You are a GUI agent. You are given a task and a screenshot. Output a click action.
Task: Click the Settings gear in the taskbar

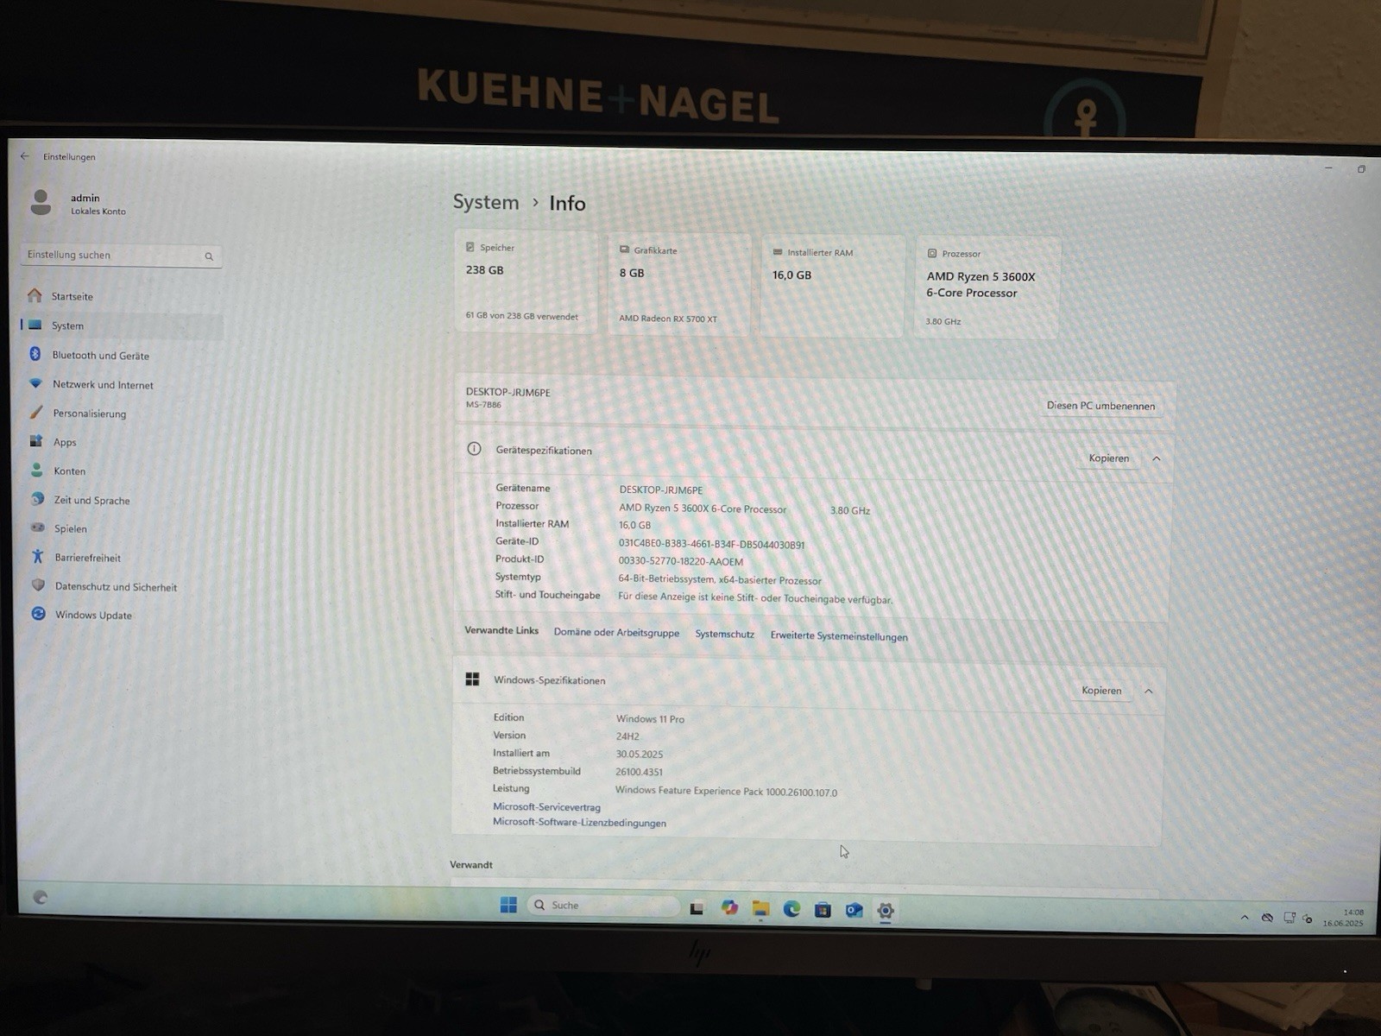pyautogui.click(x=885, y=911)
